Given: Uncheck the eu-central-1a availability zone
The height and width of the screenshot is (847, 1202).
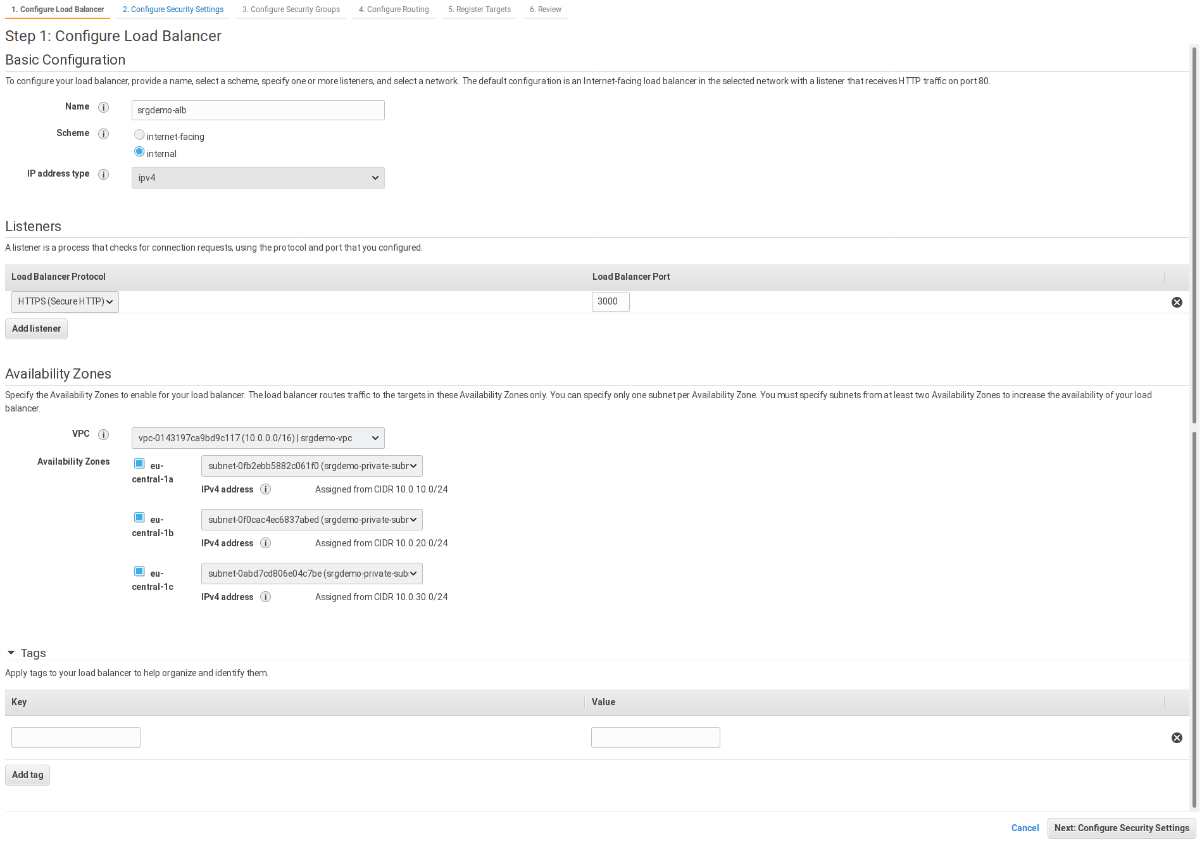Looking at the screenshot, I should pos(139,464).
